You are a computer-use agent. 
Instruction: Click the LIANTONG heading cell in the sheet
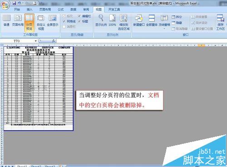point(14,48)
